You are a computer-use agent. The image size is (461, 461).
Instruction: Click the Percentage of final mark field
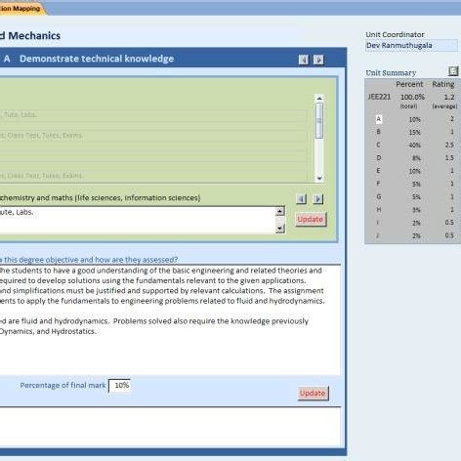(x=120, y=386)
